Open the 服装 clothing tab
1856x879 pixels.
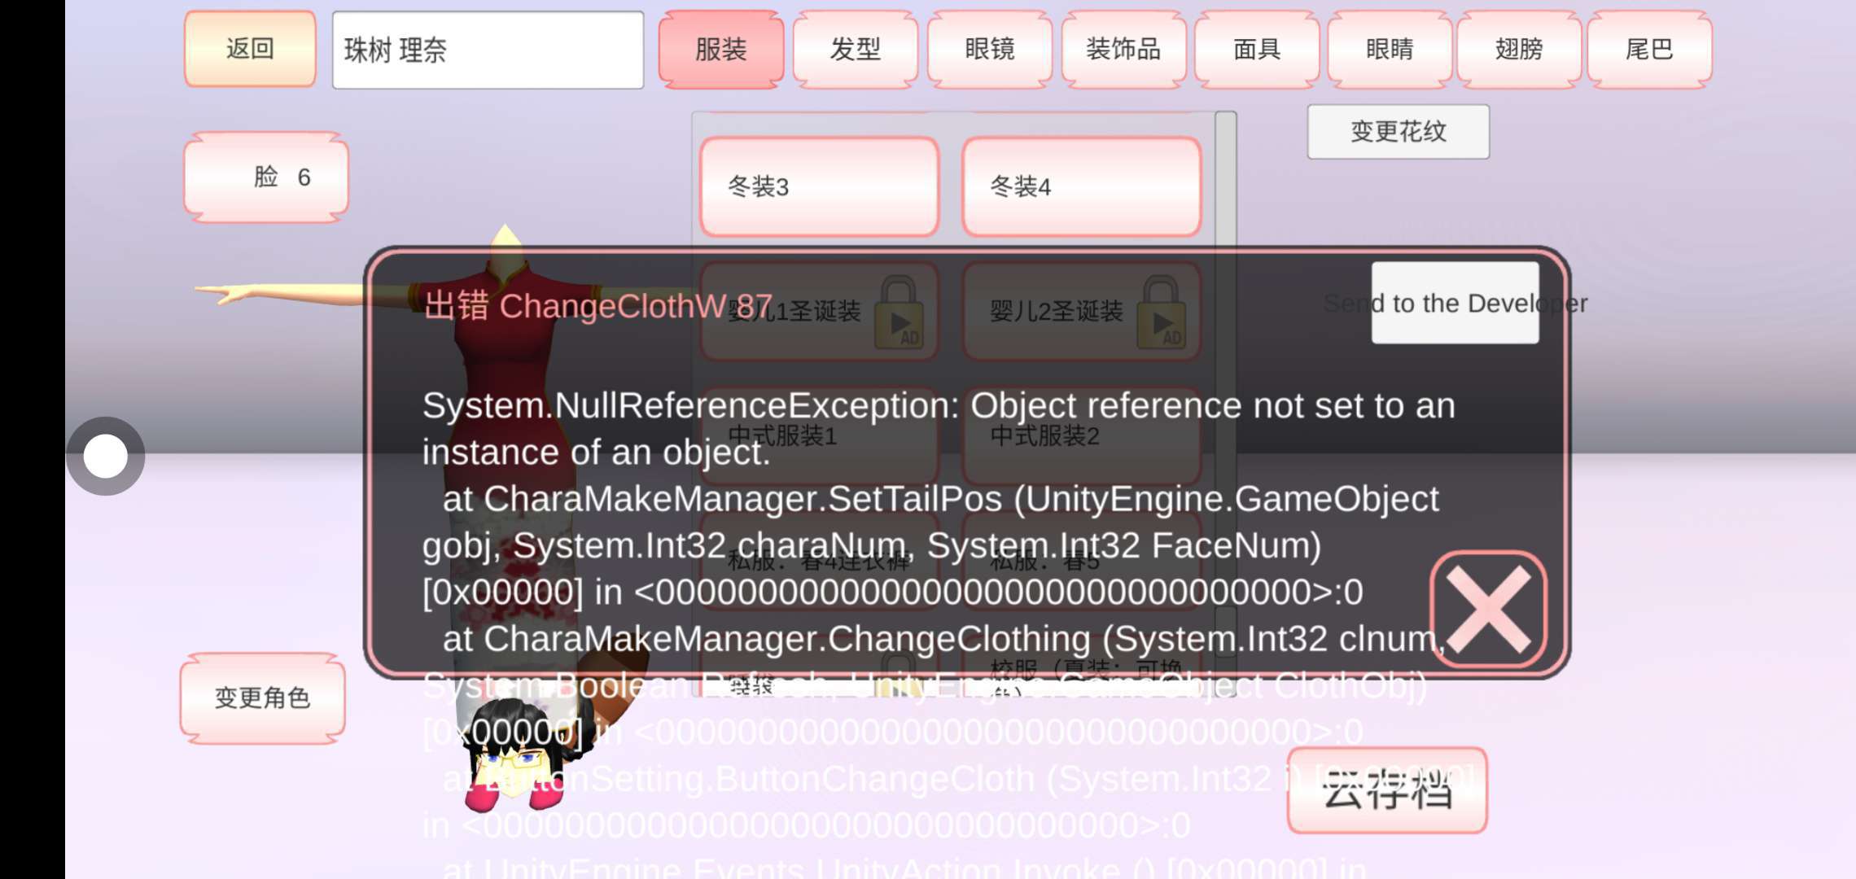click(721, 49)
